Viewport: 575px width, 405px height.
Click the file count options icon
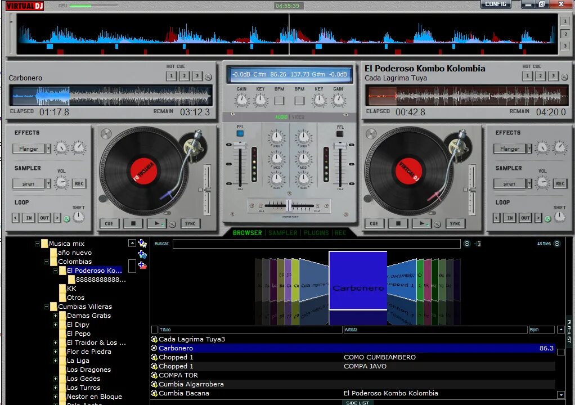(x=557, y=244)
